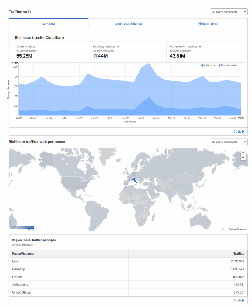Click the Nella cache legend dot

(202, 65)
